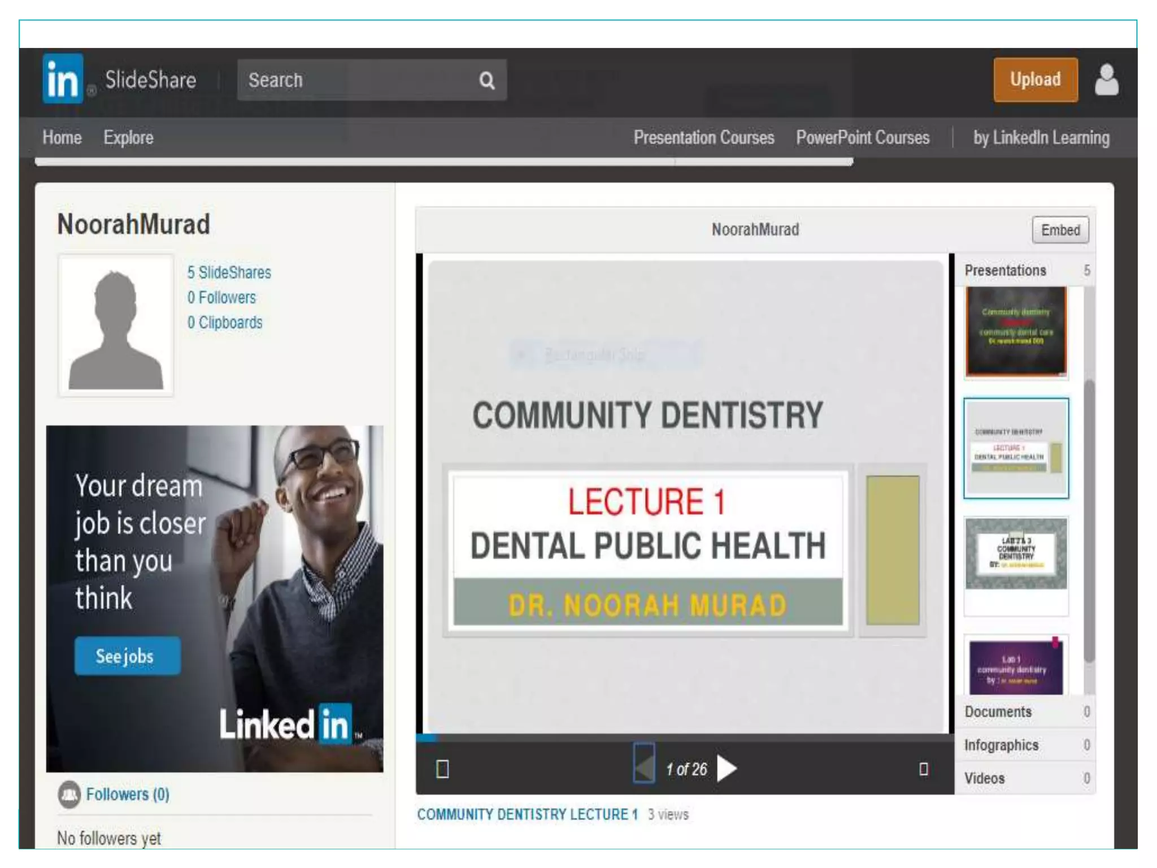Viewport: 1157px width, 868px height.
Task: Go to the Home menu item
Action: (62, 137)
